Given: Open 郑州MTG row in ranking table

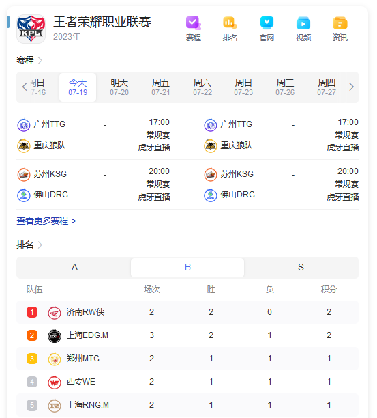Looking at the screenshot, I should pyautogui.click(x=187, y=359).
